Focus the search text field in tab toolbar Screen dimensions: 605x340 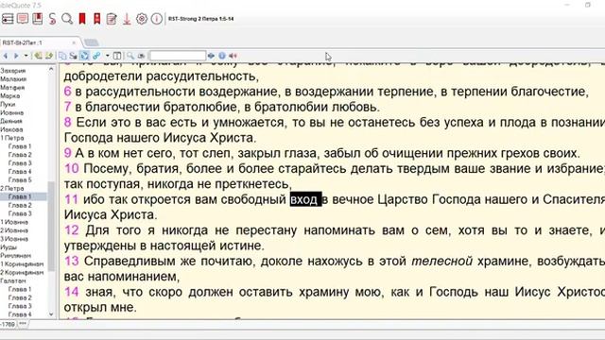(x=178, y=56)
